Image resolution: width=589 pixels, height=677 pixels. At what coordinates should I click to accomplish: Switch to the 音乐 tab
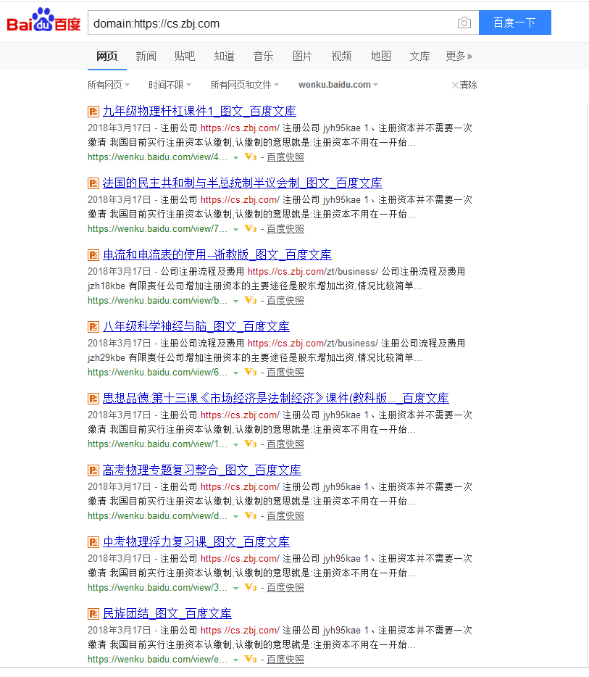263,56
